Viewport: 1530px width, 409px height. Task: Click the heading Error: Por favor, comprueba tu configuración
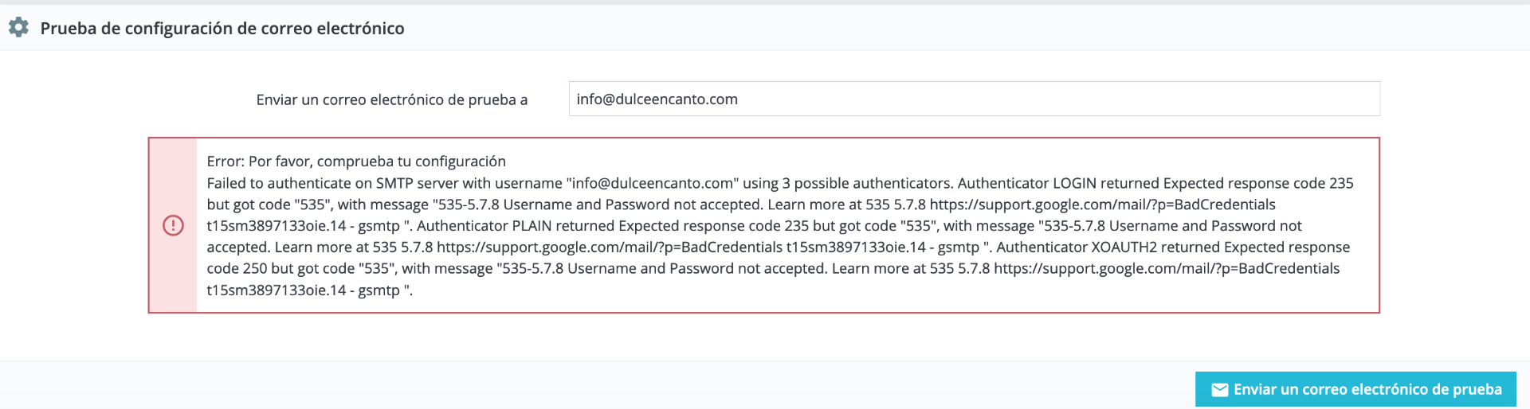pos(356,162)
